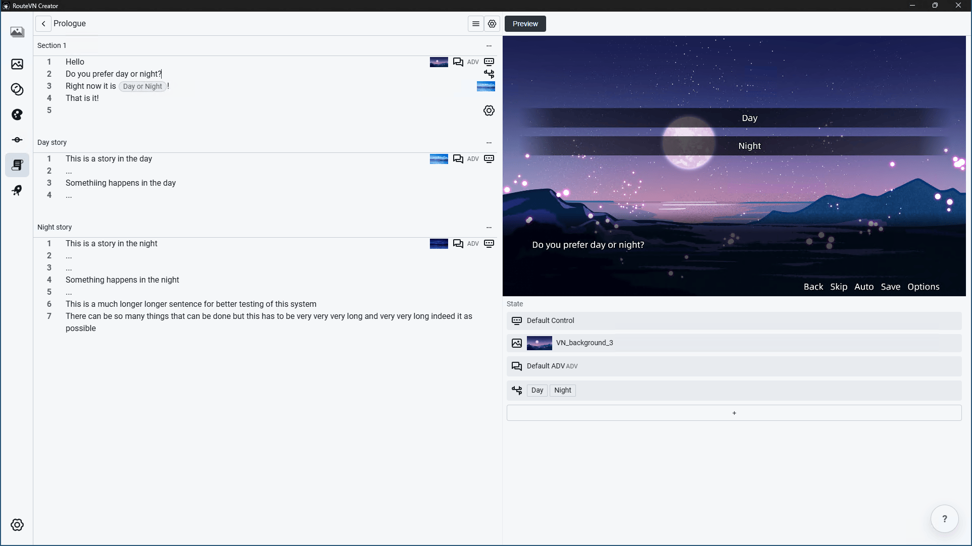Click the Preview button
The width and height of the screenshot is (972, 546).
point(525,24)
